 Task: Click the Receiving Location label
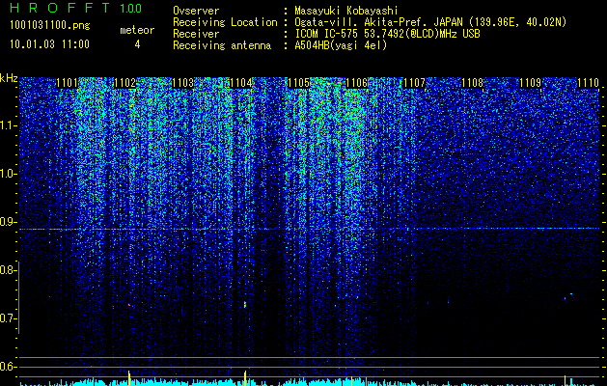(225, 22)
